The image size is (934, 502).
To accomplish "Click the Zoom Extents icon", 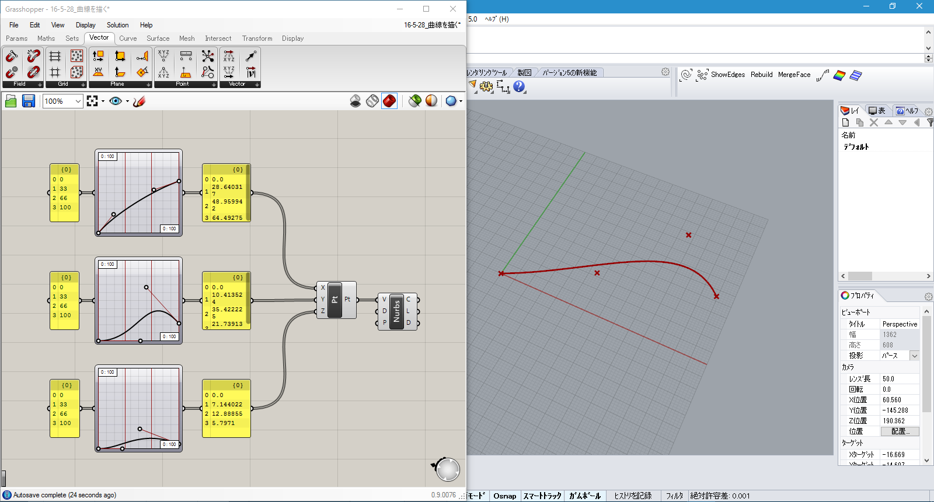I will click(x=92, y=101).
